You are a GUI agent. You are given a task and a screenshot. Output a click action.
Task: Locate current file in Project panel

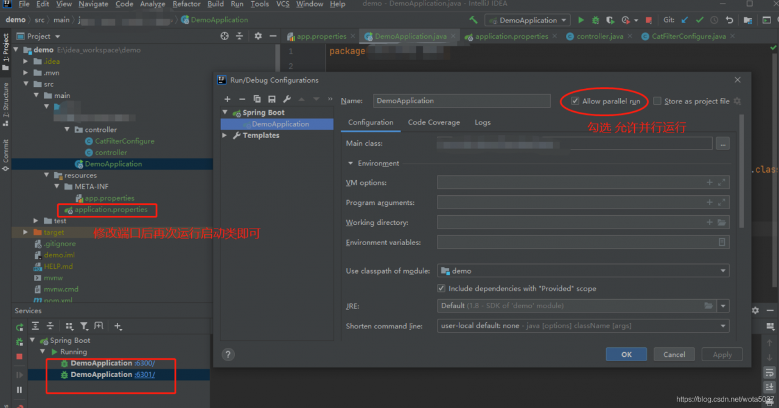coord(225,36)
